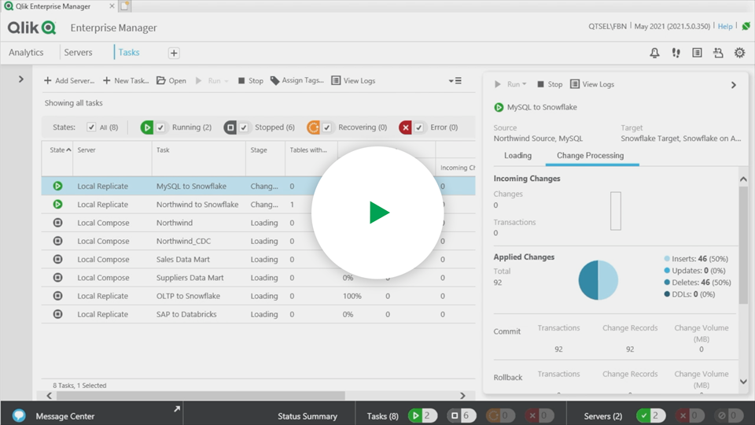Open the Message Center chat icon
The image size is (755, 425).
19,416
